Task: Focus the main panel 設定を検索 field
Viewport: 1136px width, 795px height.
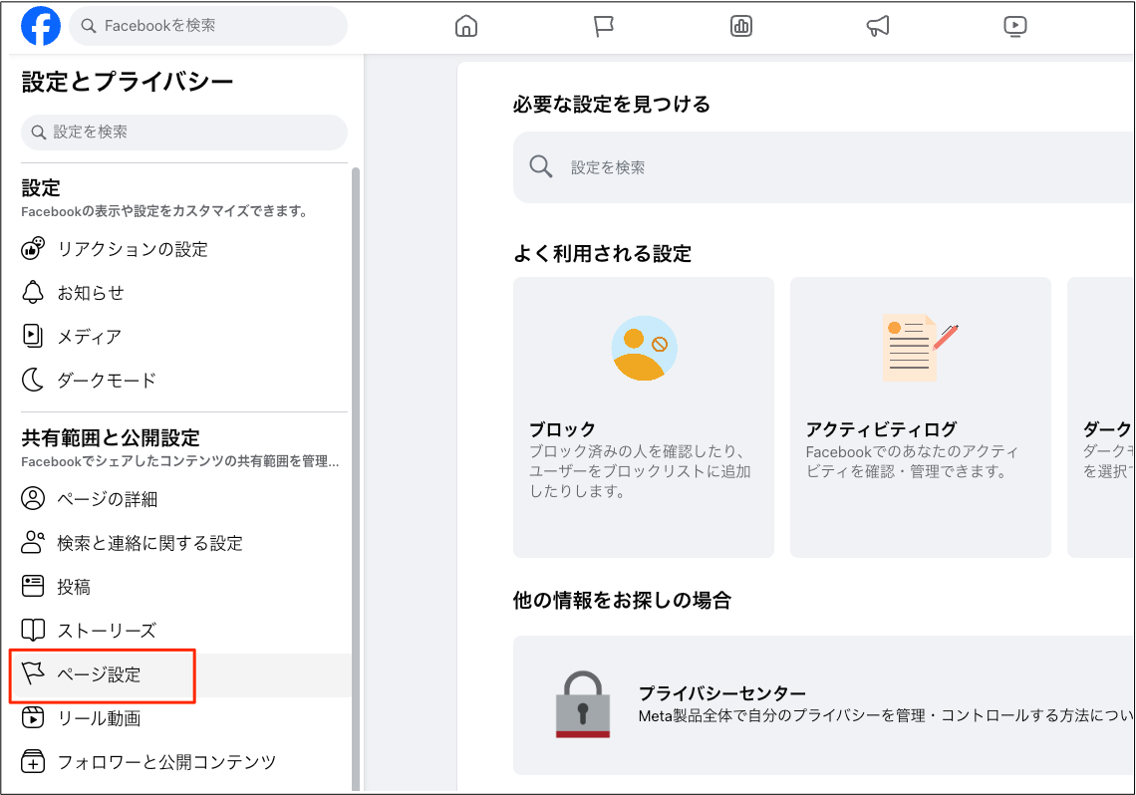Action: point(824,167)
